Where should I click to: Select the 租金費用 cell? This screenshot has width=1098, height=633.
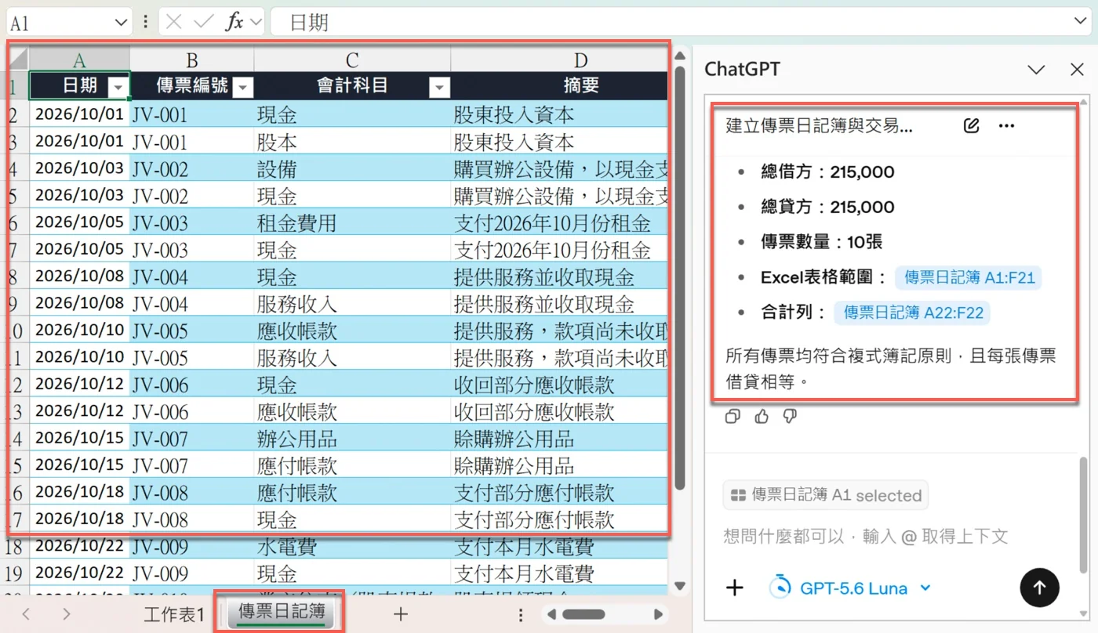pyautogui.click(x=352, y=222)
